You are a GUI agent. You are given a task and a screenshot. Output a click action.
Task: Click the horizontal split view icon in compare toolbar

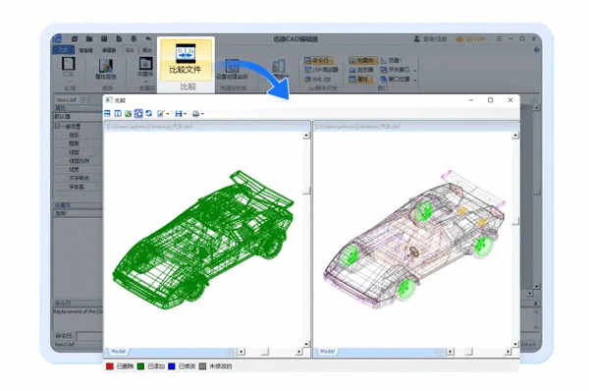107,113
